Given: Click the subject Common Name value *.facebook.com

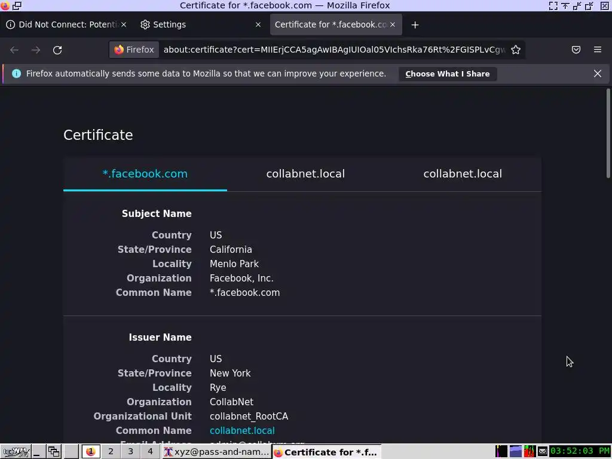Looking at the screenshot, I should [244, 293].
